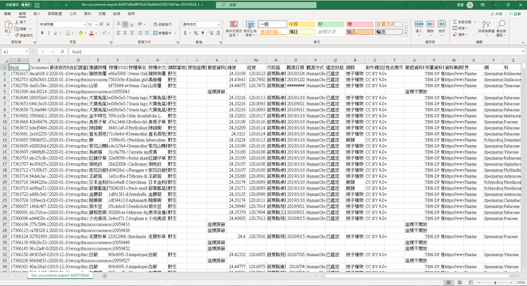Open Sort & Filter (排序與篩選)

click(x=486, y=27)
